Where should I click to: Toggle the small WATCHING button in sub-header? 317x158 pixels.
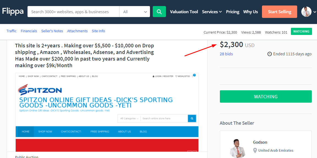301,31
